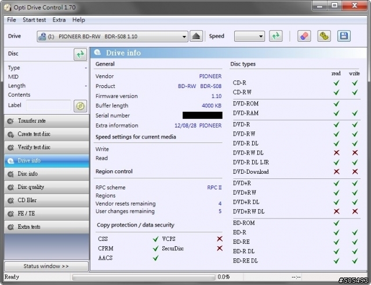The width and height of the screenshot is (371, 285).
Task: Click the BD-R DL disc type label
Action: point(243,251)
